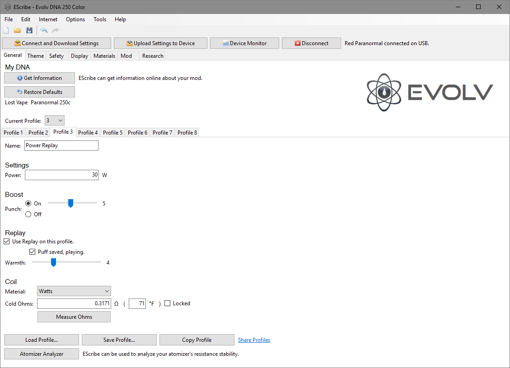Image resolution: width=510 pixels, height=368 pixels.
Task: Click the Undo arrow icon
Action: 44,30
